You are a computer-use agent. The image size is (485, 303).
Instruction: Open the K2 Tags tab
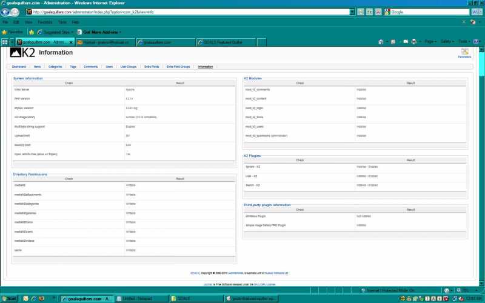tap(73, 67)
